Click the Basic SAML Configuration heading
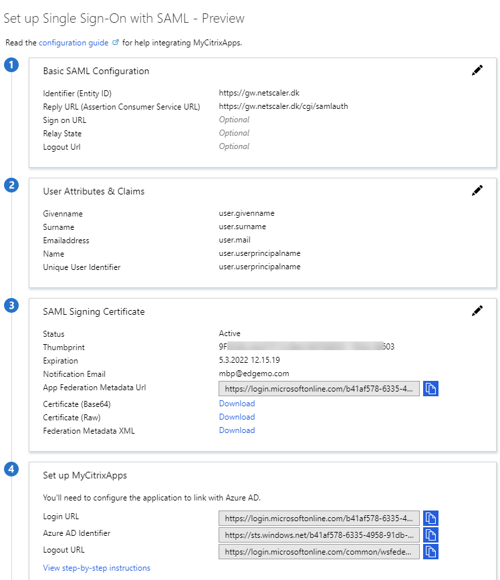Screen dimensions: 500x580 coord(96,71)
